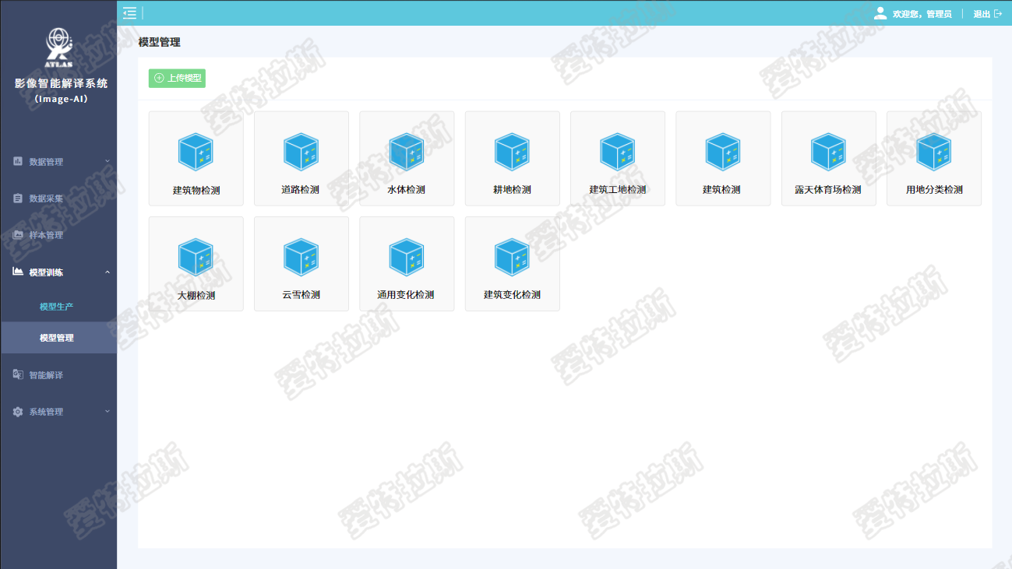This screenshot has height=569, width=1012.
Task: Collapse the 模型训练 sidebar menu arrow
Action: coord(108,272)
